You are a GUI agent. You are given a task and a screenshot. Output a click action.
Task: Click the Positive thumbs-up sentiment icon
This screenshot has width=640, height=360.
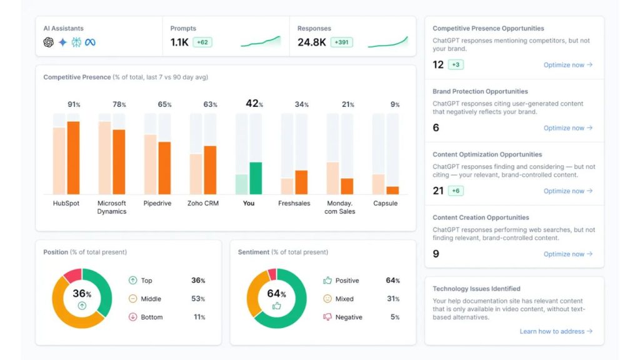[327, 281]
